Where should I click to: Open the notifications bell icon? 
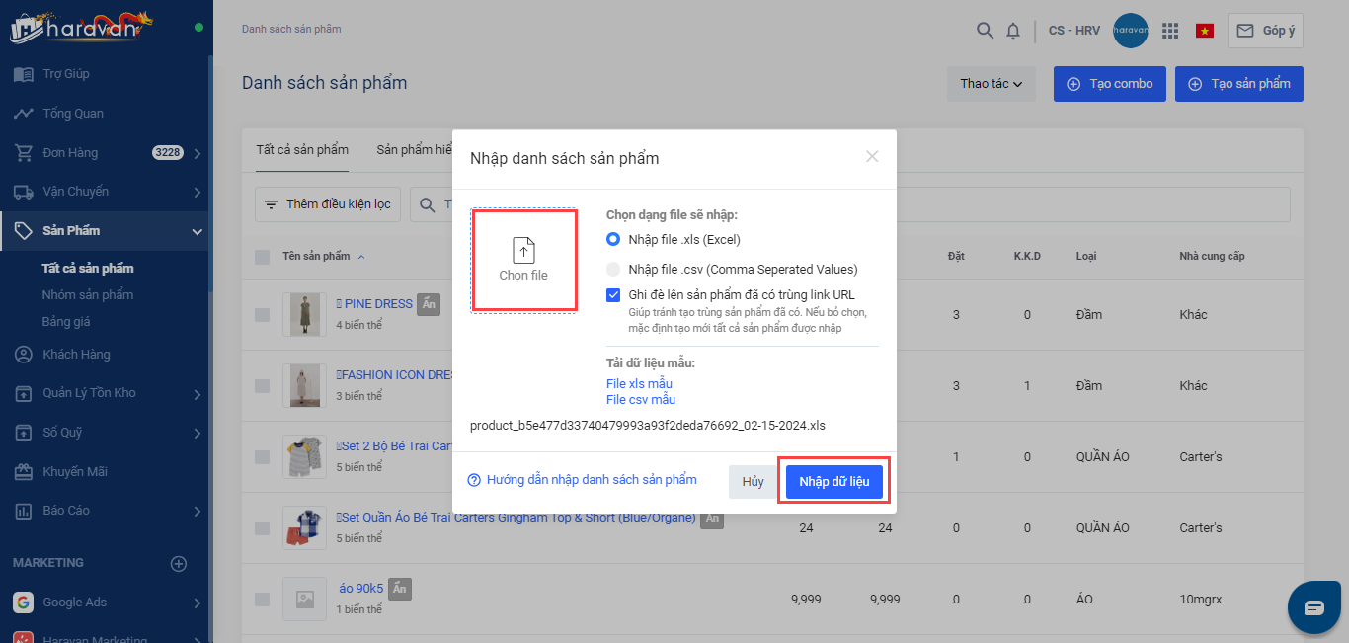pos(1013,31)
